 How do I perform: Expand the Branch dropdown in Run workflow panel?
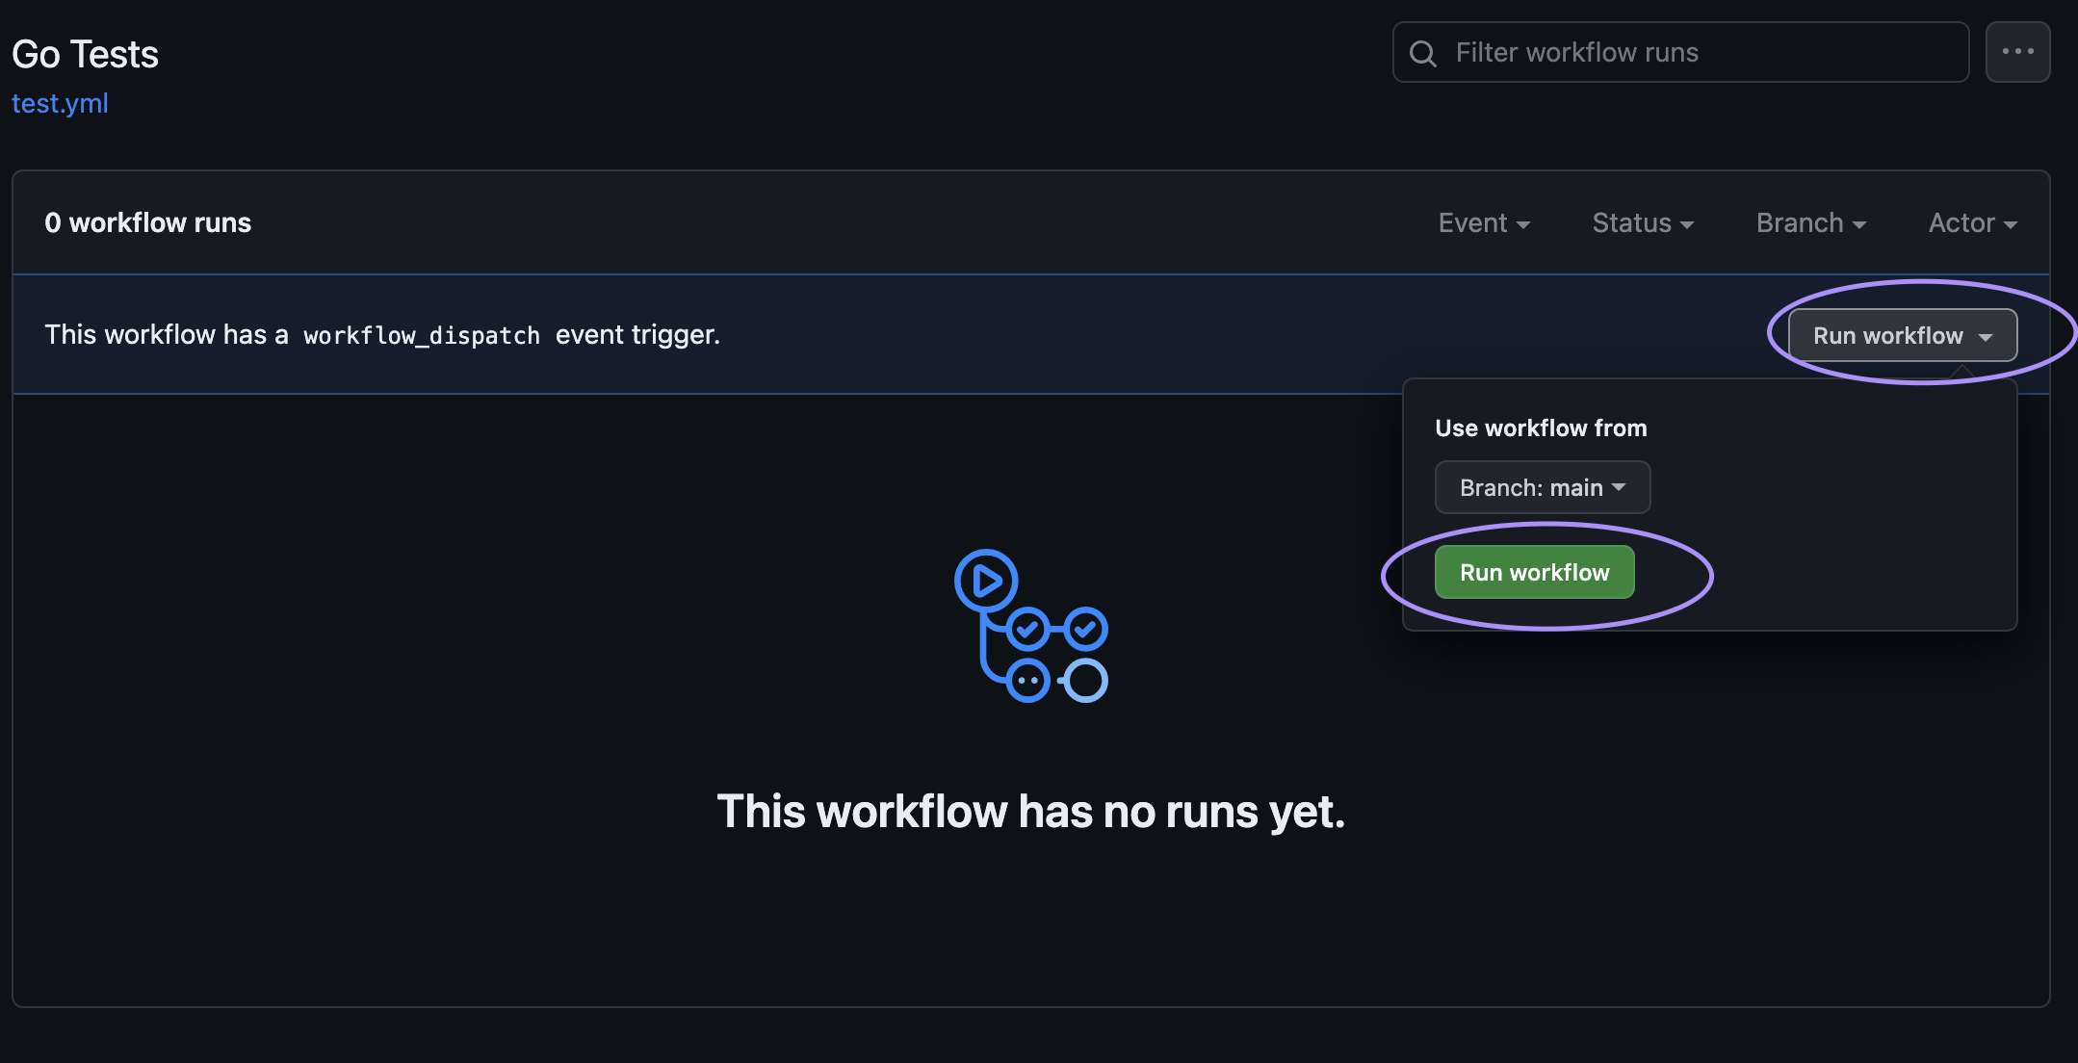1543,487
